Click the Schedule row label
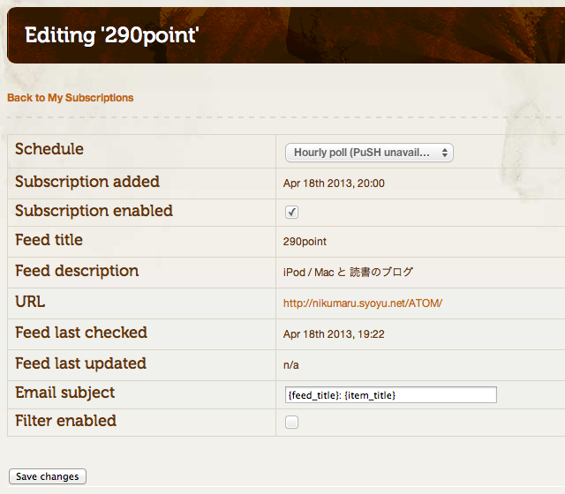Viewport: 565px width, 494px height. 49,149
